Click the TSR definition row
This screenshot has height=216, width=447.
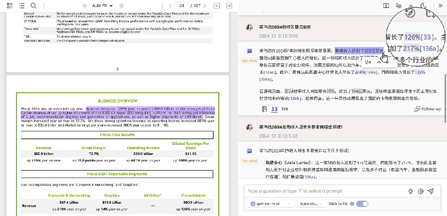point(118,36)
